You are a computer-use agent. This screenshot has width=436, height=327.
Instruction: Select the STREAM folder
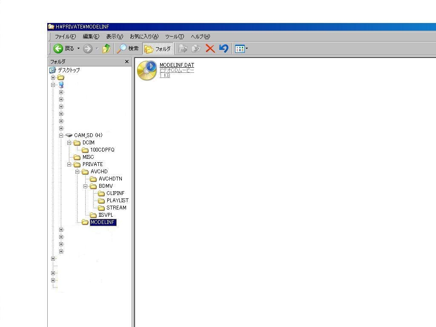(116, 208)
